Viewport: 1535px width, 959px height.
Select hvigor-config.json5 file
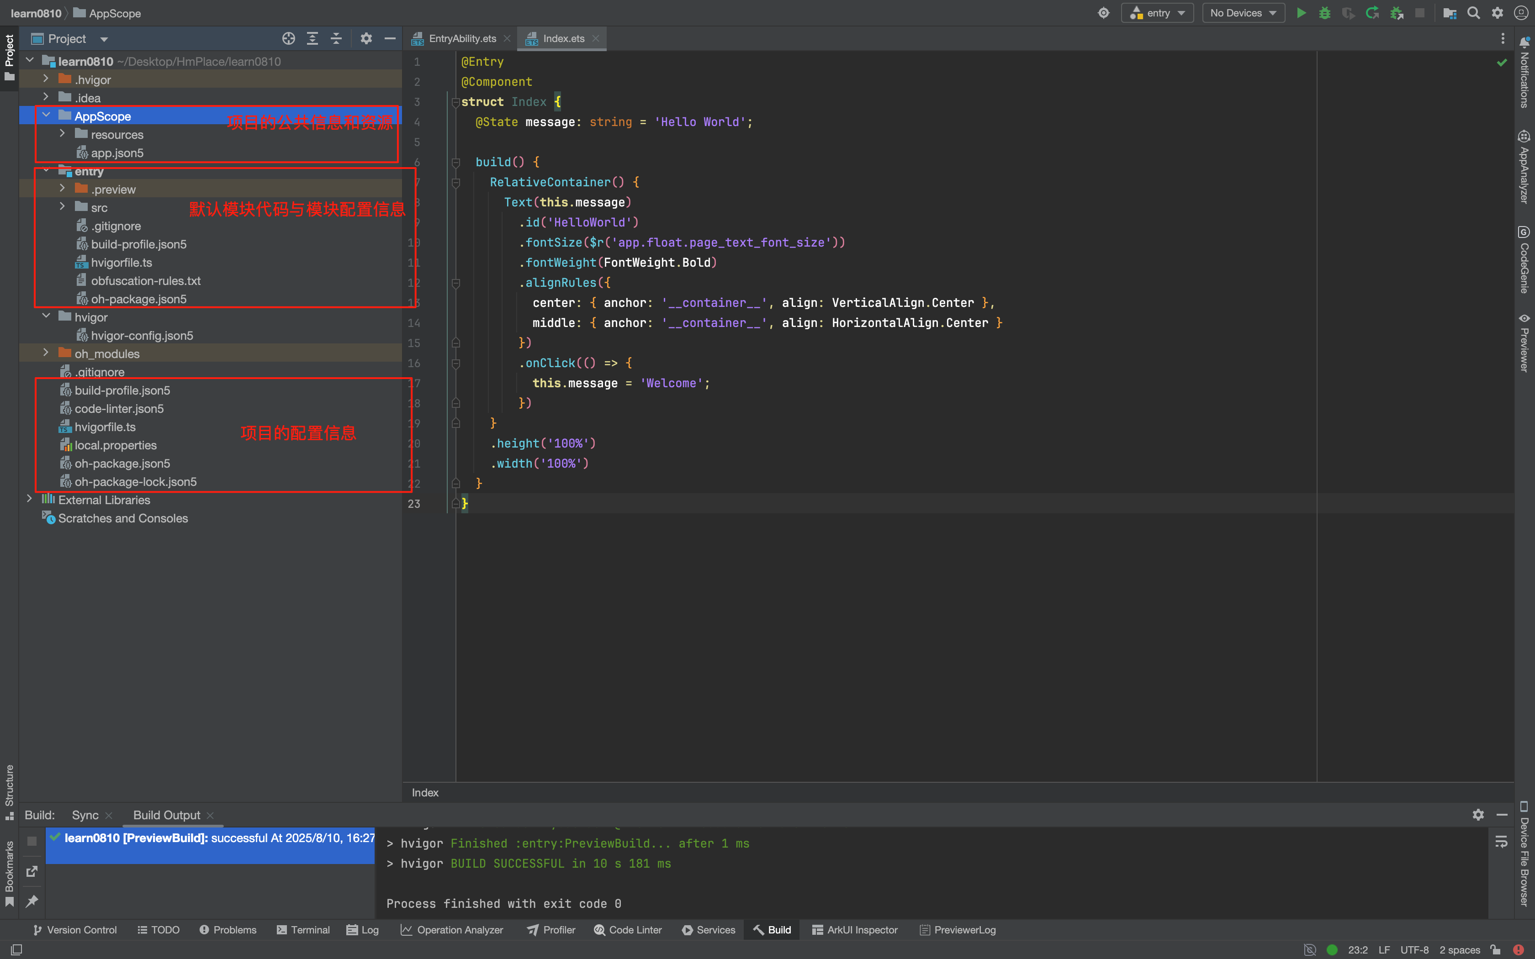point(142,336)
